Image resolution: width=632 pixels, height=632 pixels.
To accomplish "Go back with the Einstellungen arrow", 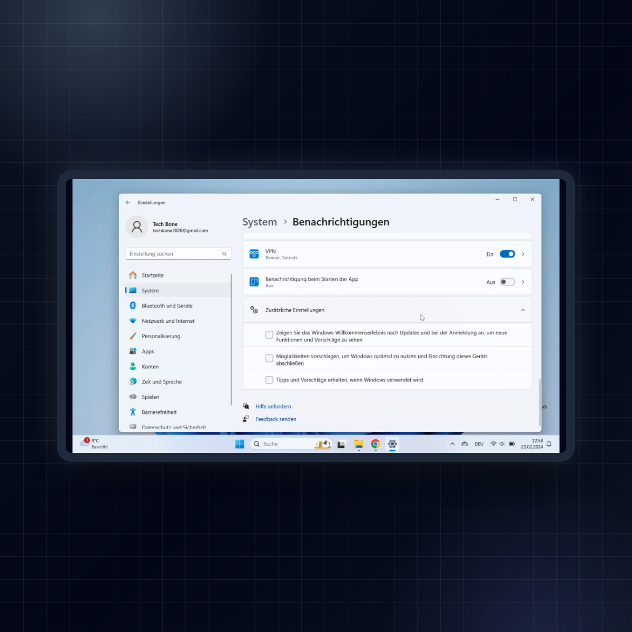I will coord(128,202).
